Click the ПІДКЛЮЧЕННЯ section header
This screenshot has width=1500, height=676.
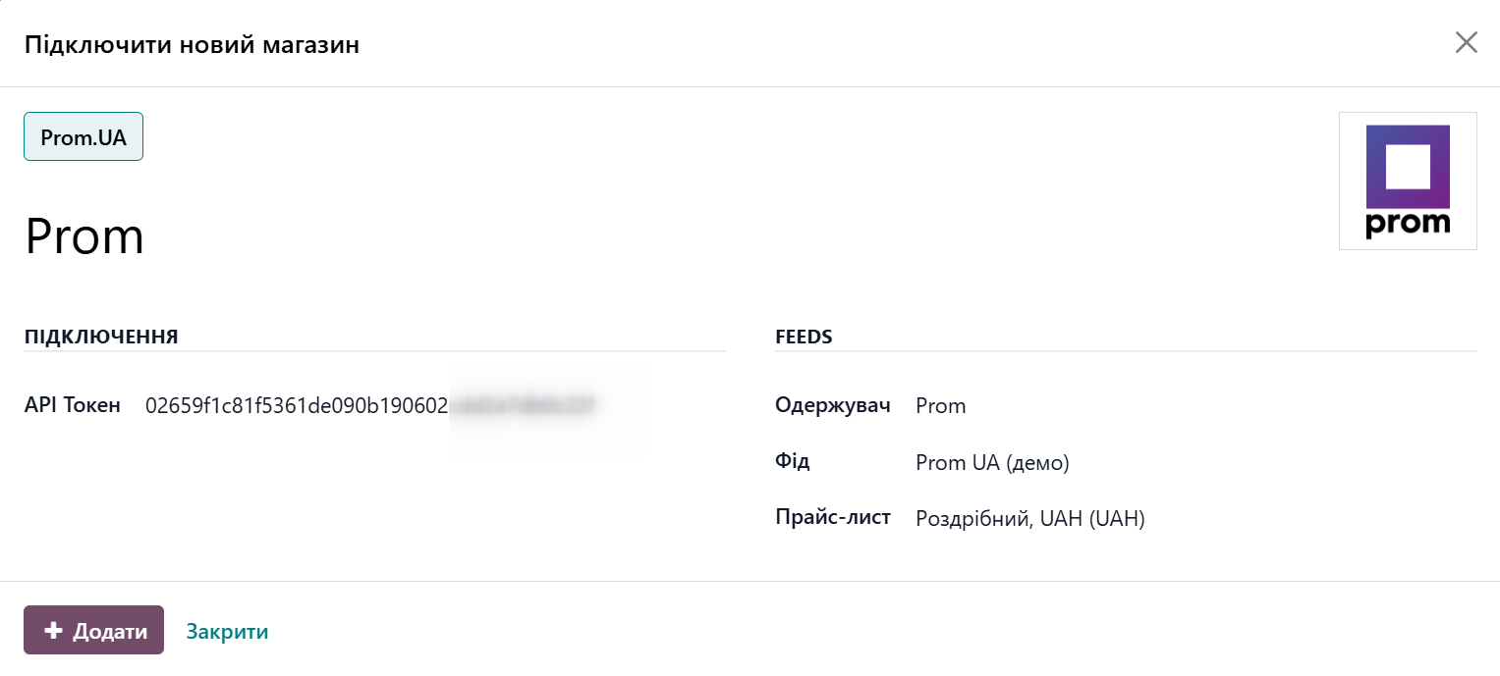pyautogui.click(x=101, y=336)
